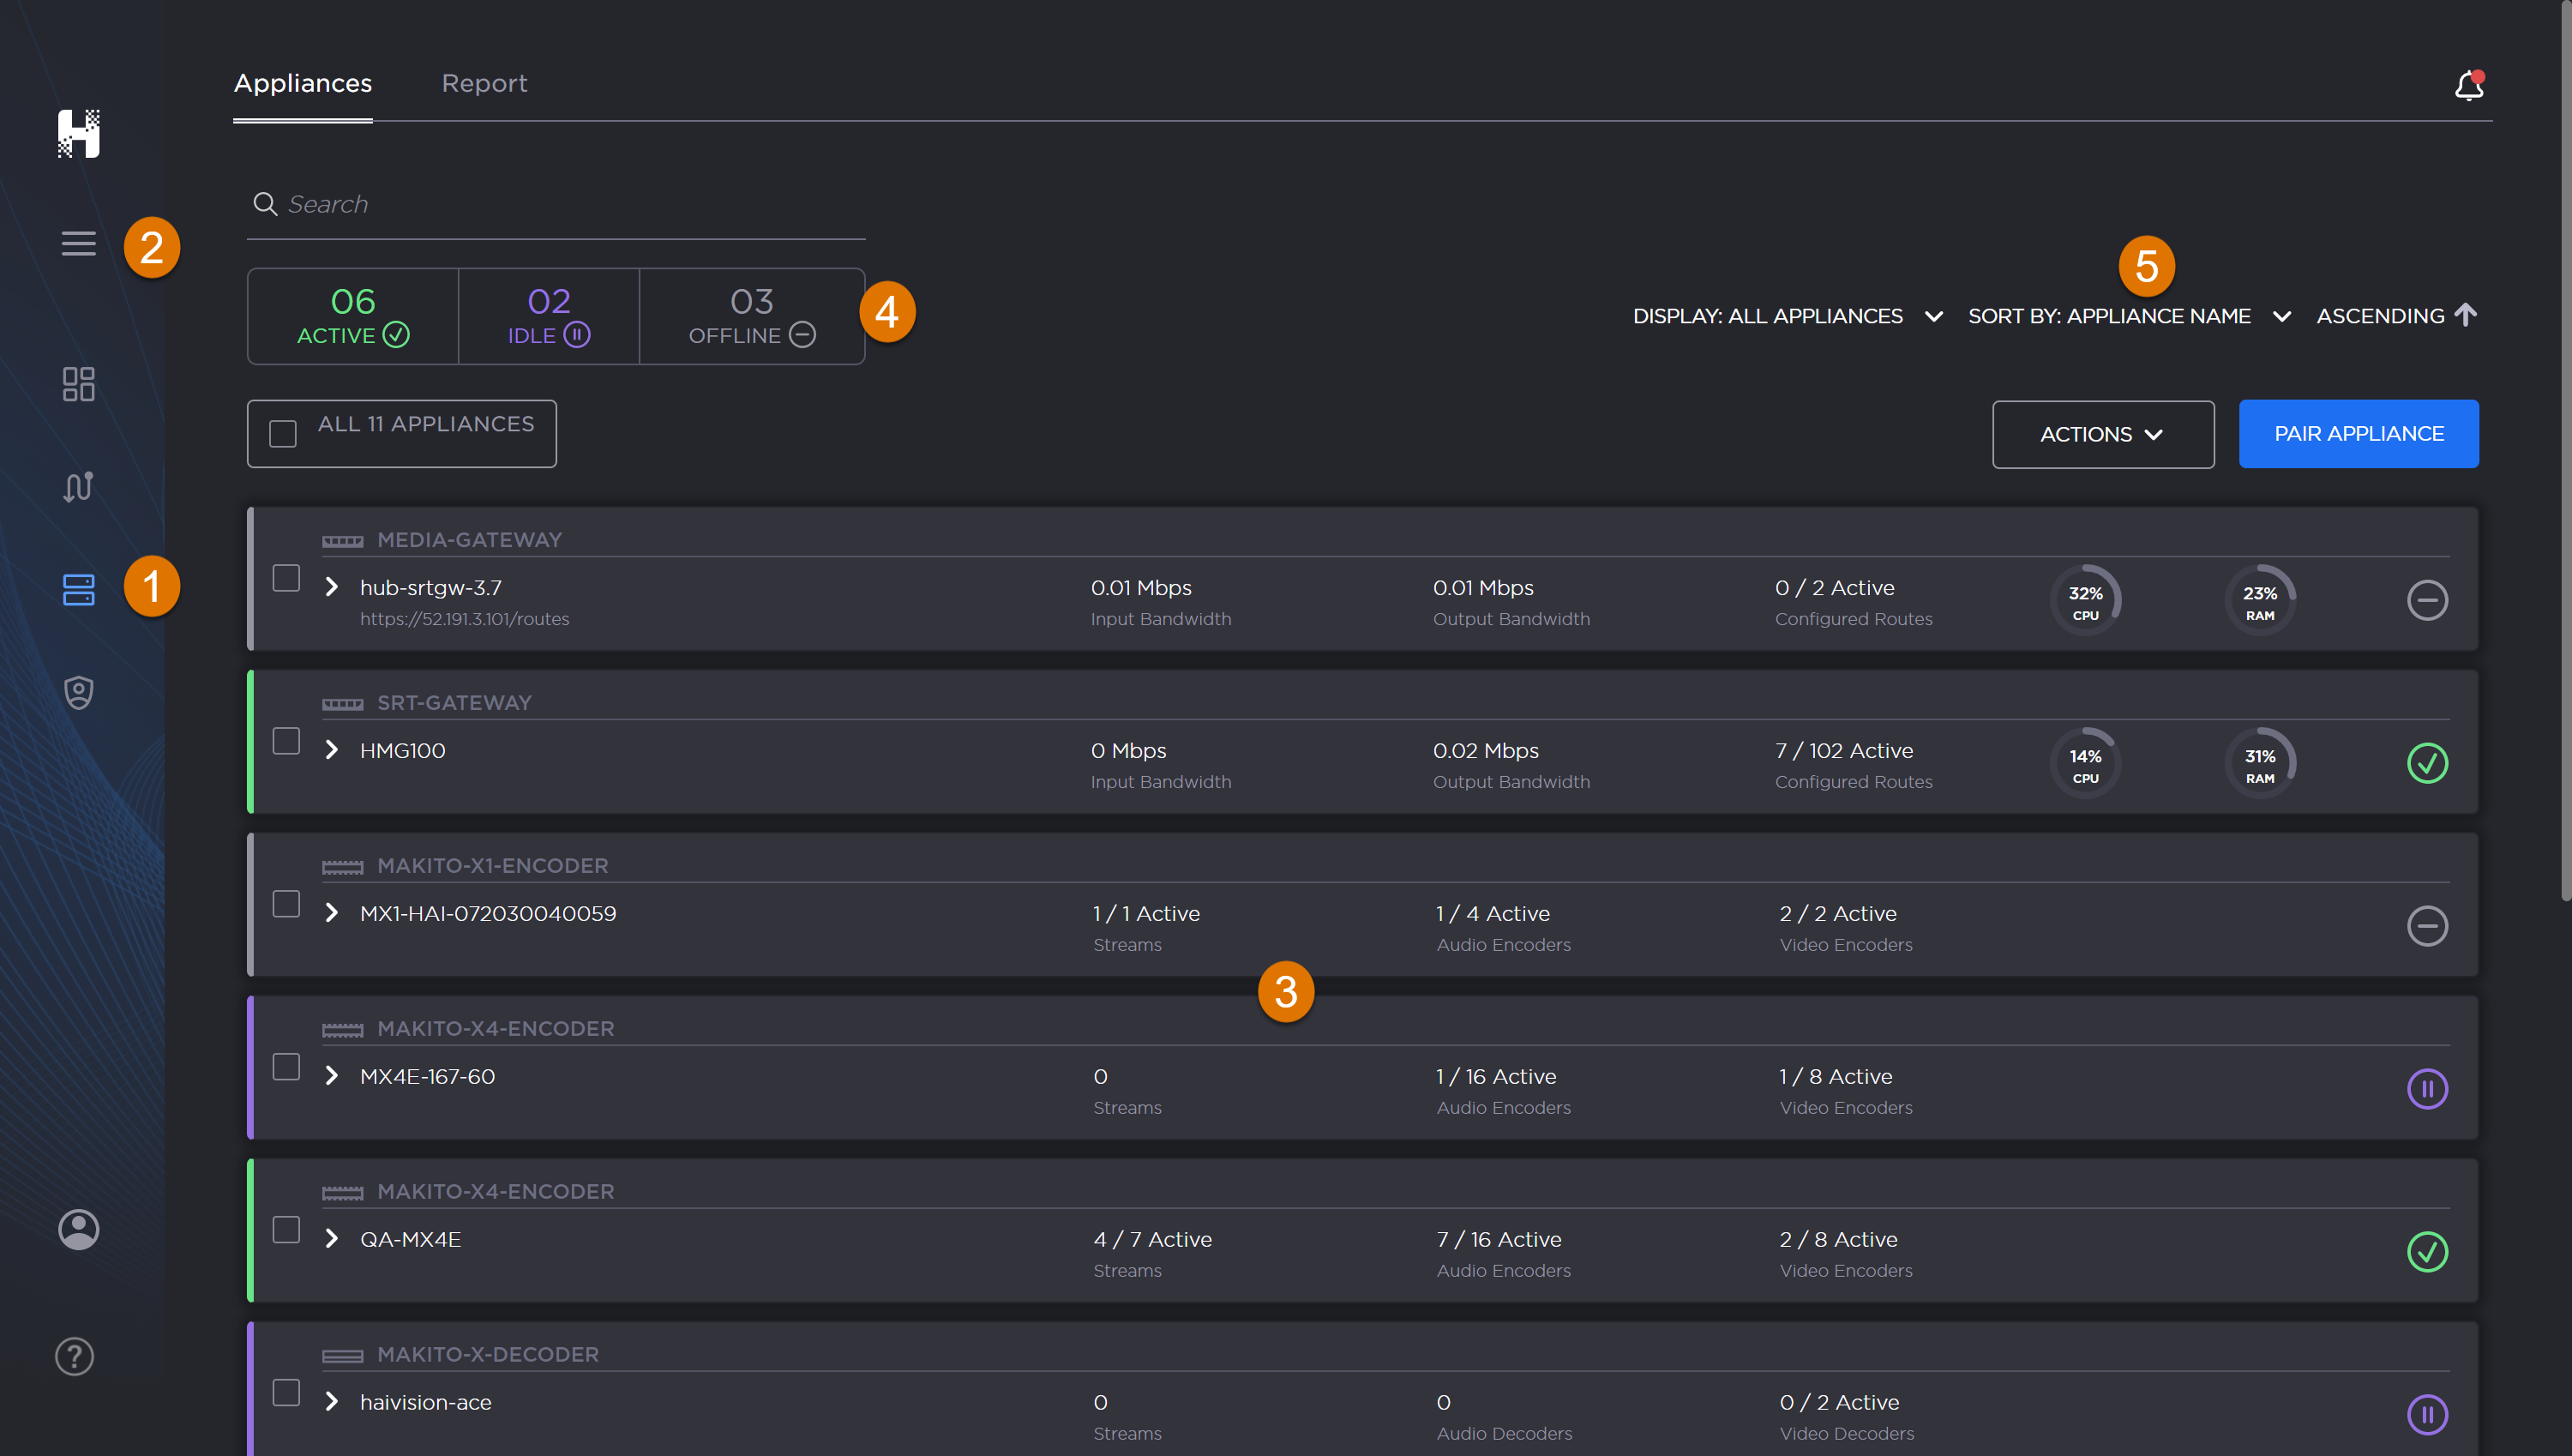The width and height of the screenshot is (2572, 1456).
Task: Check the All 11 Appliances checkbox
Action: tap(283, 433)
